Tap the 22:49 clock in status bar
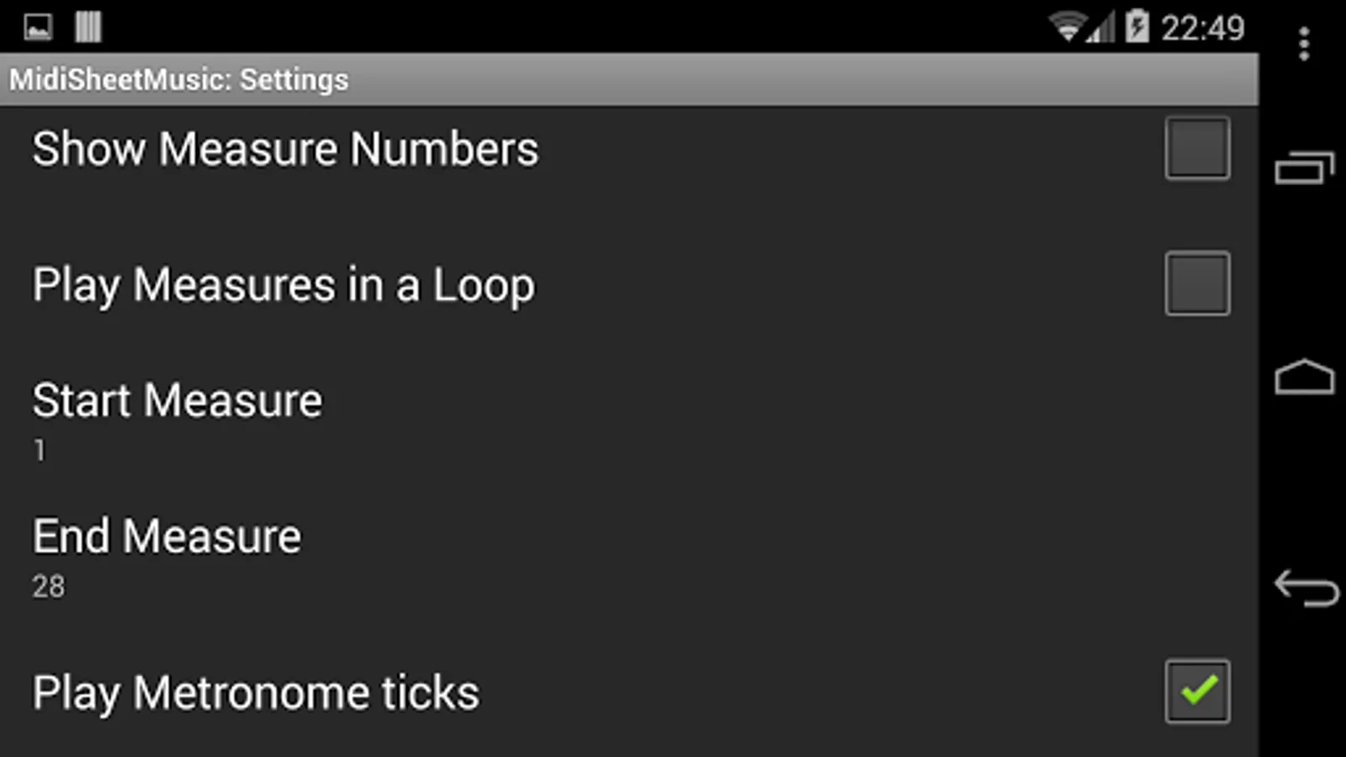Image resolution: width=1346 pixels, height=757 pixels. point(1202,28)
